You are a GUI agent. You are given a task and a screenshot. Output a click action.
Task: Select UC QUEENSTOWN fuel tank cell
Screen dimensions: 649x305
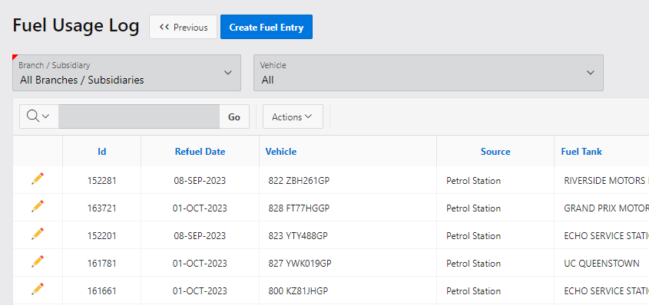click(601, 264)
